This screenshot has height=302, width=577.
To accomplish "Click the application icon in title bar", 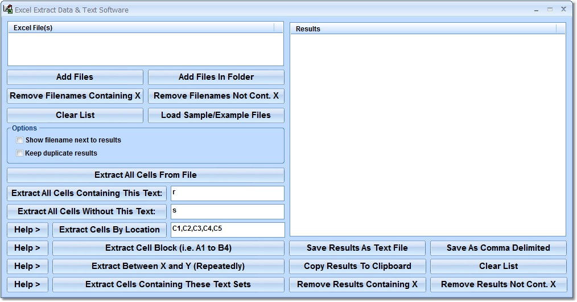I will (x=8, y=10).
